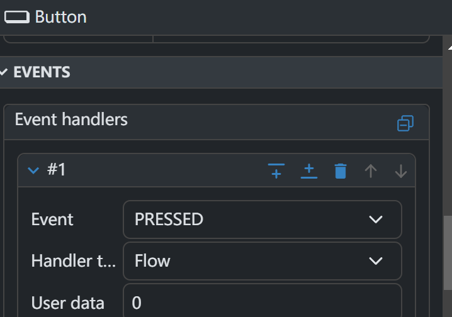Click the Event handlers title label

pos(71,120)
